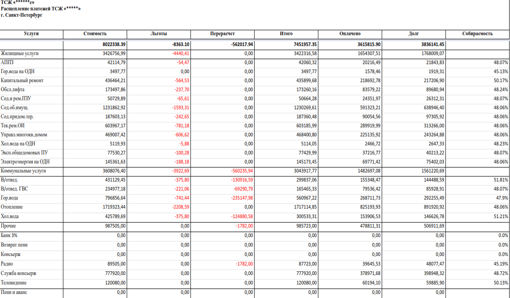Viewport: 510px width, 298px height.
Task: Click the 'Прочие' group row label
Action: click(x=8, y=226)
